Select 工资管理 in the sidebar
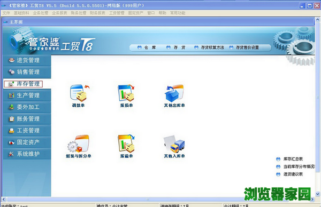321x207 pixels. click(x=27, y=131)
